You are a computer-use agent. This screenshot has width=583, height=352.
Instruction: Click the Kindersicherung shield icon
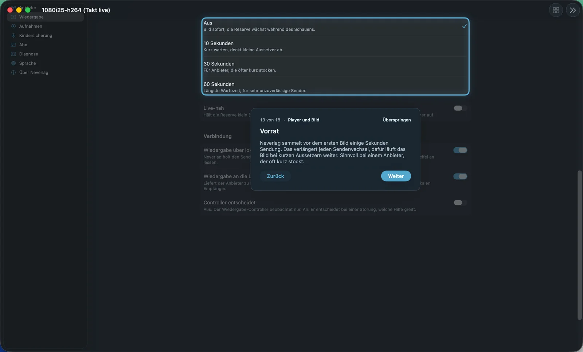[13, 36]
